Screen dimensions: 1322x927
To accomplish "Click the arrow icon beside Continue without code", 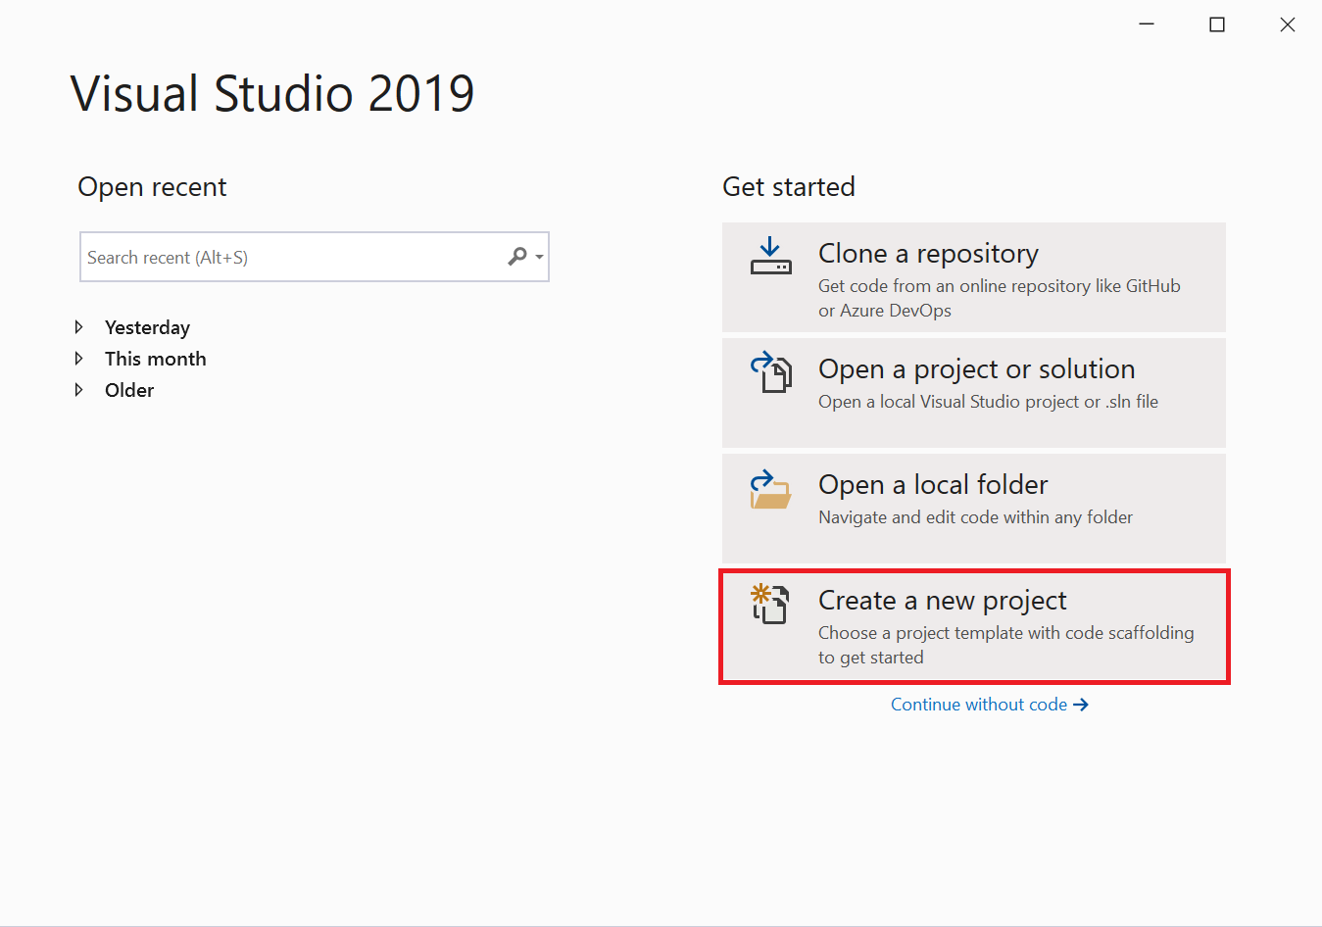I will (1081, 705).
